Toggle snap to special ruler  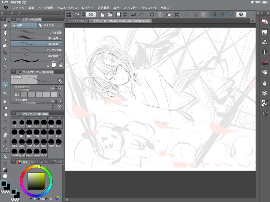[222, 14]
